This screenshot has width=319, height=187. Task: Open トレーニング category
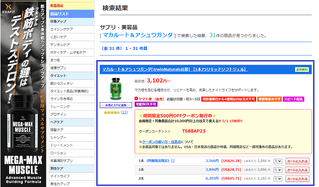tap(71, 107)
